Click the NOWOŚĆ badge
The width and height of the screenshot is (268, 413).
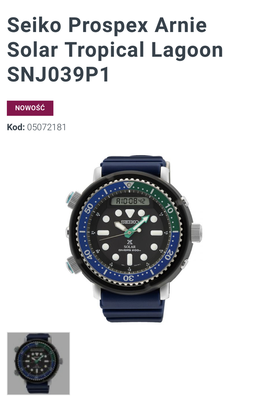30,108
